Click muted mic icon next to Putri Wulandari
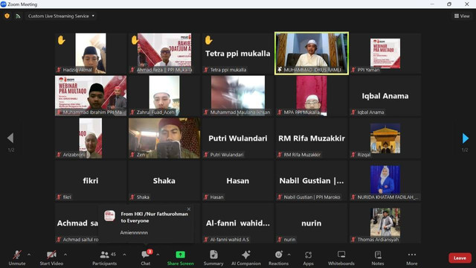This screenshot has height=268, width=476. 206,155
